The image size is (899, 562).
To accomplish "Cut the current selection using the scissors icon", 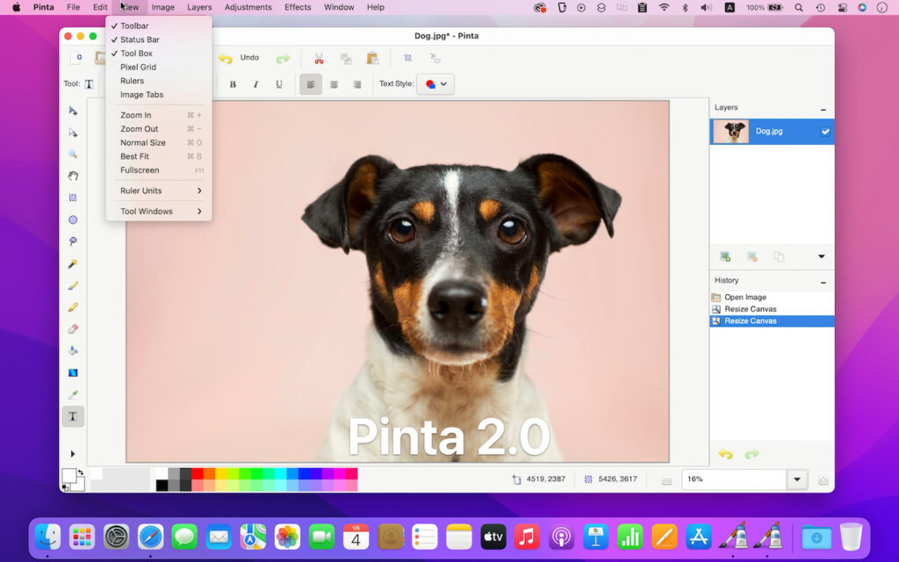I will [x=320, y=58].
